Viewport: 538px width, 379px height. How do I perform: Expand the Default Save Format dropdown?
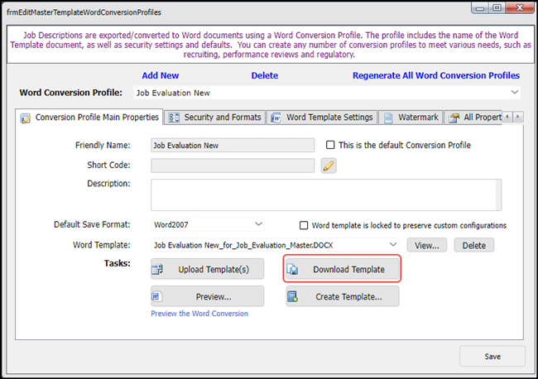259,224
